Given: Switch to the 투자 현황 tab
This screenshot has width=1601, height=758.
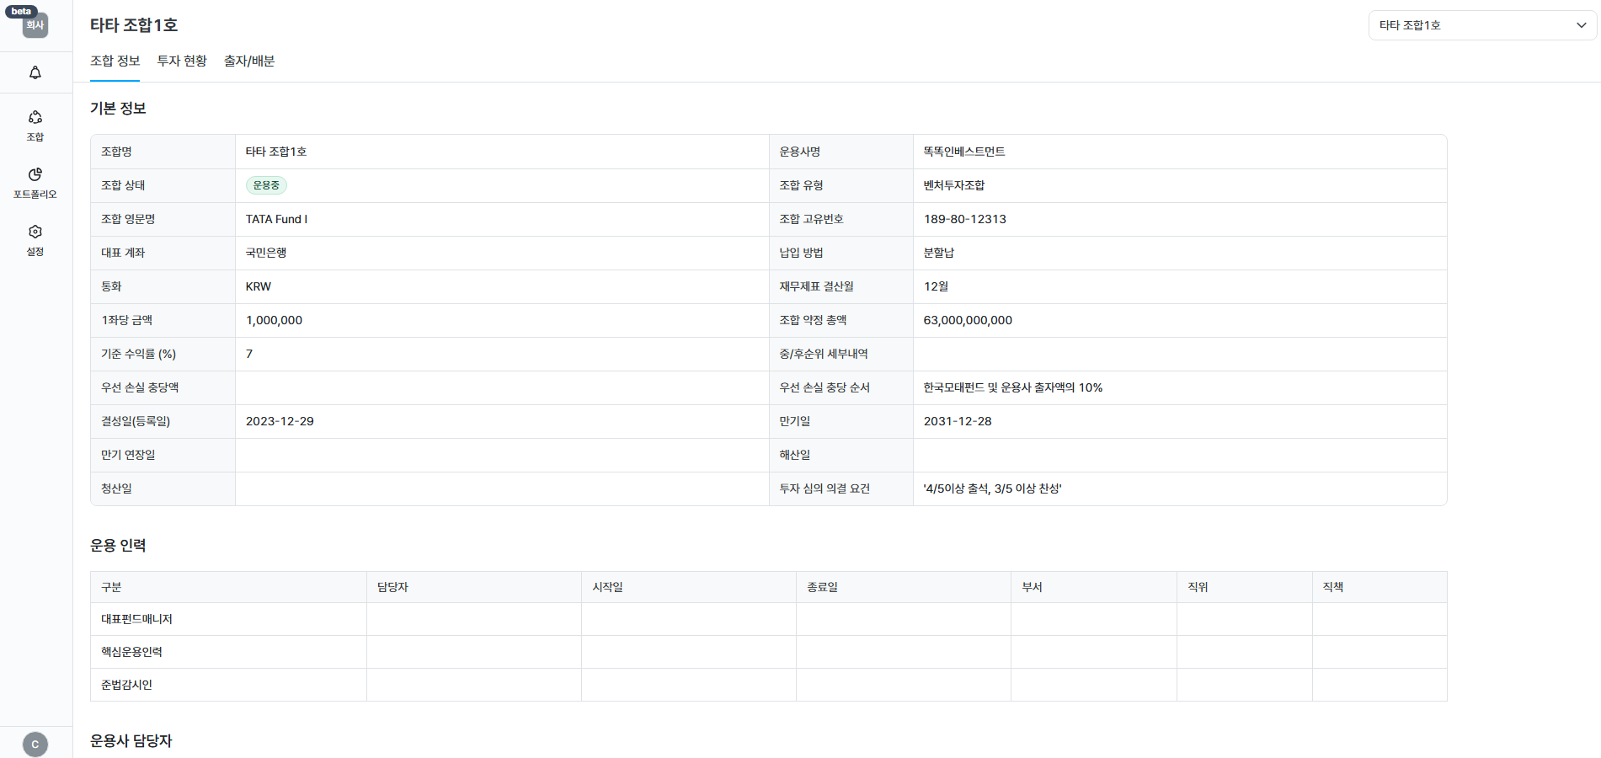Looking at the screenshot, I should [x=182, y=61].
